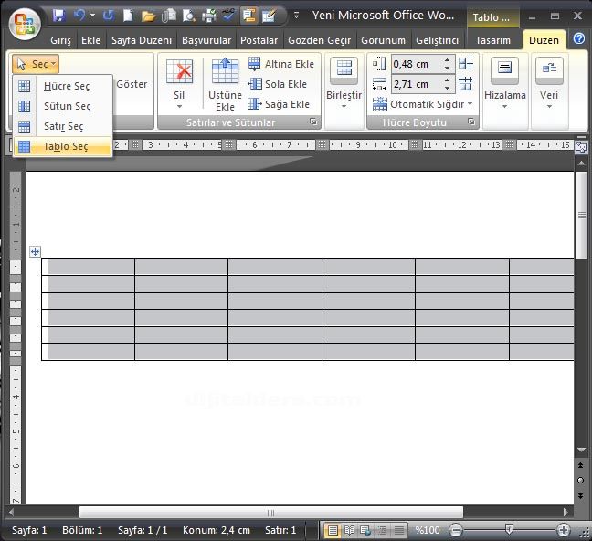Click the Office button logo
This screenshot has width=592, height=541.
(x=25, y=24)
